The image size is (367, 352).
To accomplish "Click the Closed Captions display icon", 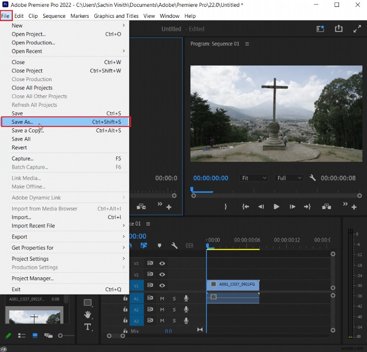I will click(189, 246).
